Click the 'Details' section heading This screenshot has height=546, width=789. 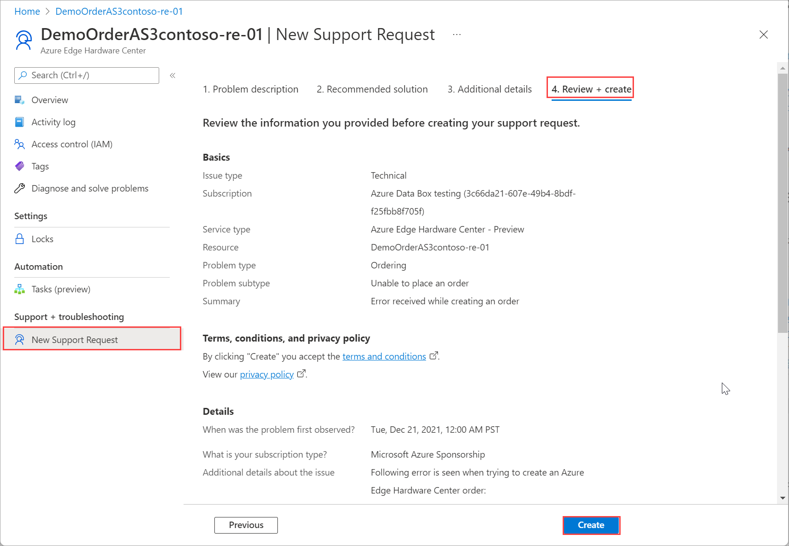tap(218, 411)
